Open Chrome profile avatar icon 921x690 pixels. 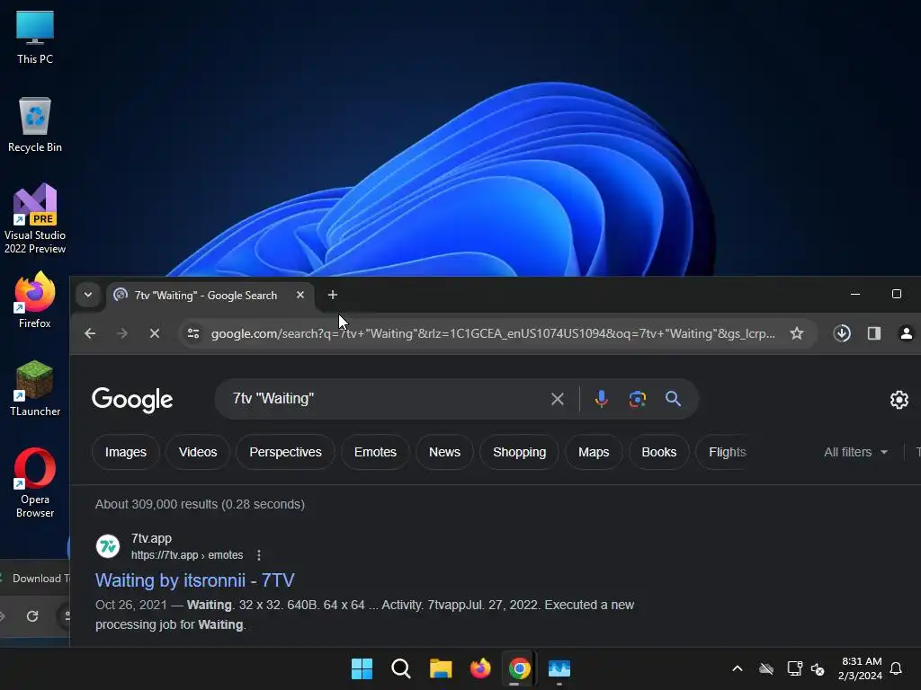907,333
